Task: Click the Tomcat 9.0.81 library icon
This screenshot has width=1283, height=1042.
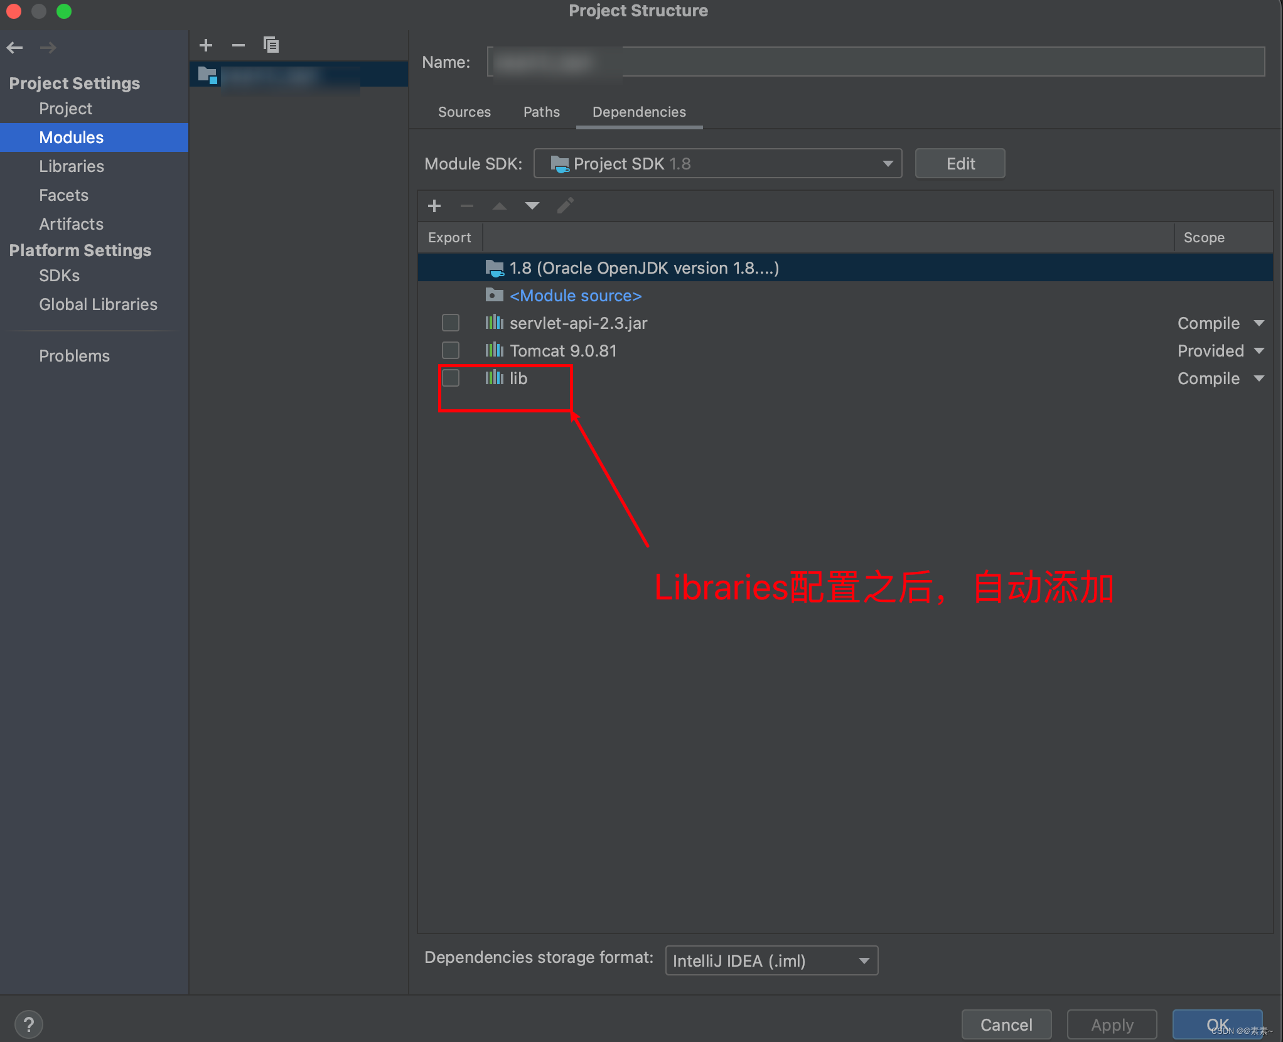Action: coord(495,350)
